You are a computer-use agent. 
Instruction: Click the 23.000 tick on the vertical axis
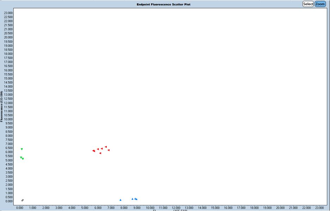(x=8, y=13)
